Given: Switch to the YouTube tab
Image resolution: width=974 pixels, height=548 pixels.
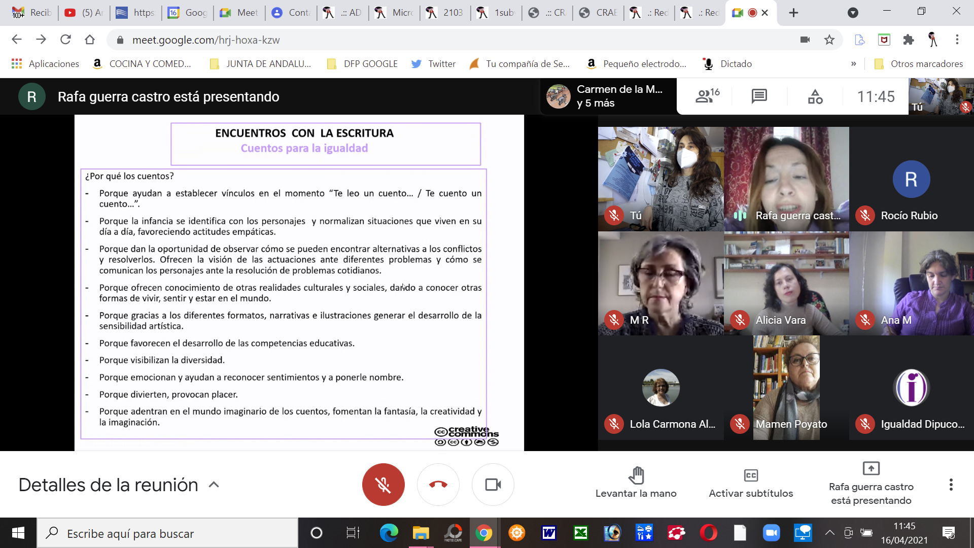Looking at the screenshot, I should (84, 13).
